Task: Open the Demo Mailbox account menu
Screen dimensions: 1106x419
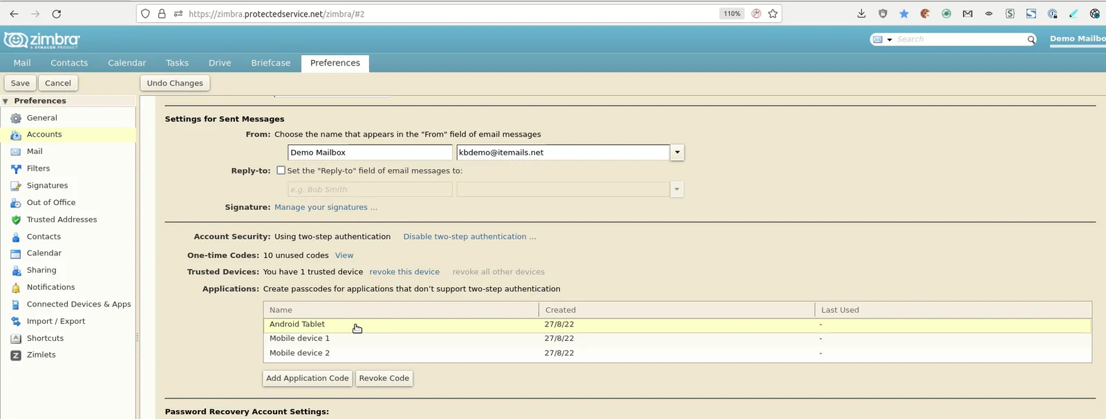Action: coord(1078,39)
